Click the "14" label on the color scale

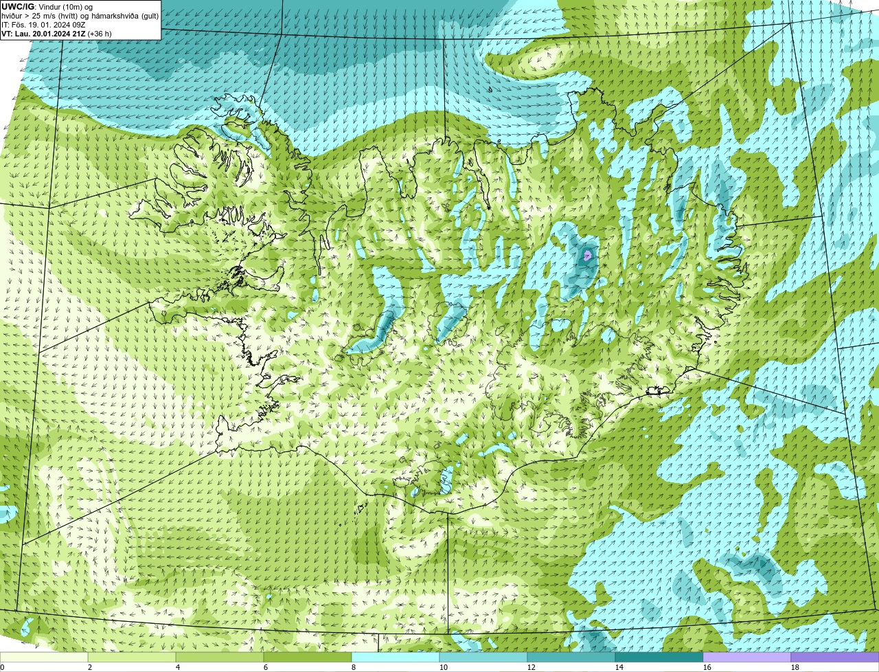(x=619, y=667)
